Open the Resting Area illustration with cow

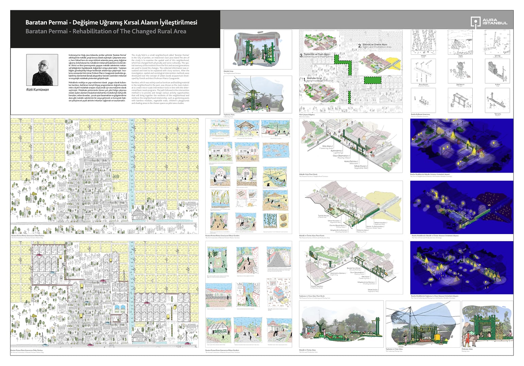click(x=487, y=324)
